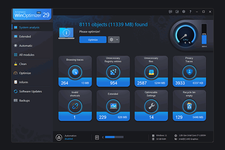
Task: Open settings gear in title bar
Action: pos(184,12)
